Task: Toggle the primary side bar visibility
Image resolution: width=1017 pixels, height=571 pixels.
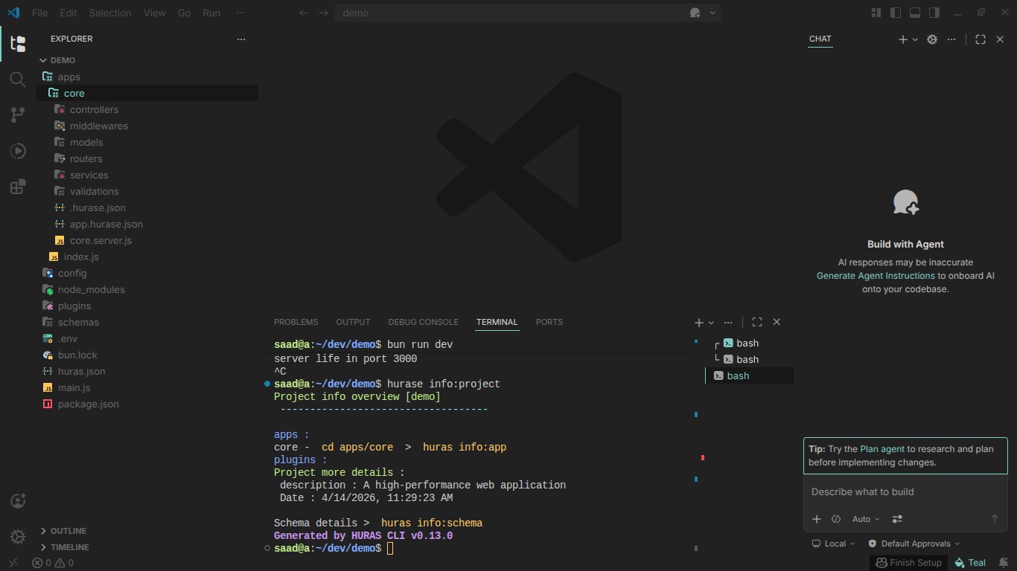Action: pyautogui.click(x=896, y=13)
